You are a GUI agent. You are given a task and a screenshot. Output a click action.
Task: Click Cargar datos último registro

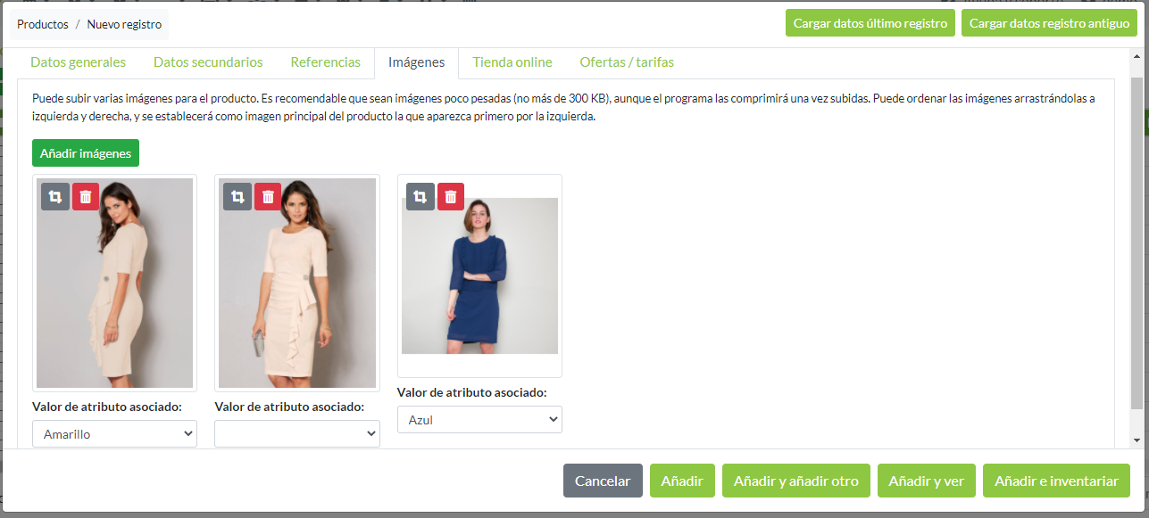[870, 23]
